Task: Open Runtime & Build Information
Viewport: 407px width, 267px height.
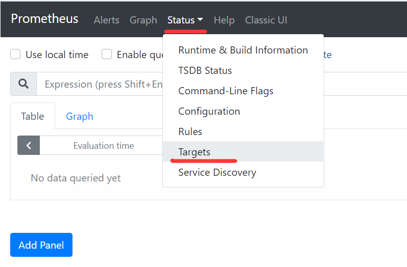Action: [243, 50]
